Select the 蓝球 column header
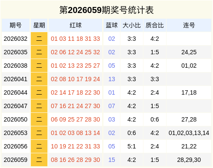This screenshot has width=213, height=168. 112,25
